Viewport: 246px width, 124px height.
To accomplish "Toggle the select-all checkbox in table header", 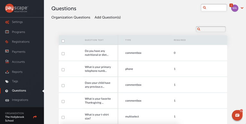I will (x=63, y=41).
